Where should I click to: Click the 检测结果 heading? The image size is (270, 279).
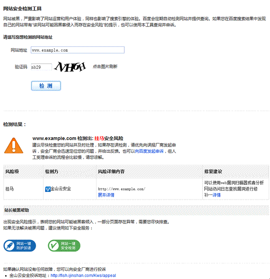(x=15, y=125)
